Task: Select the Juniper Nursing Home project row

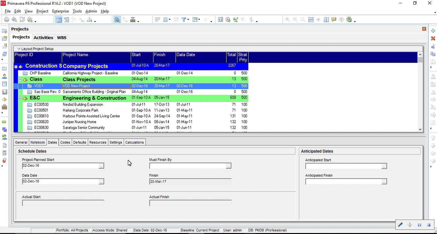Action: coord(131,122)
